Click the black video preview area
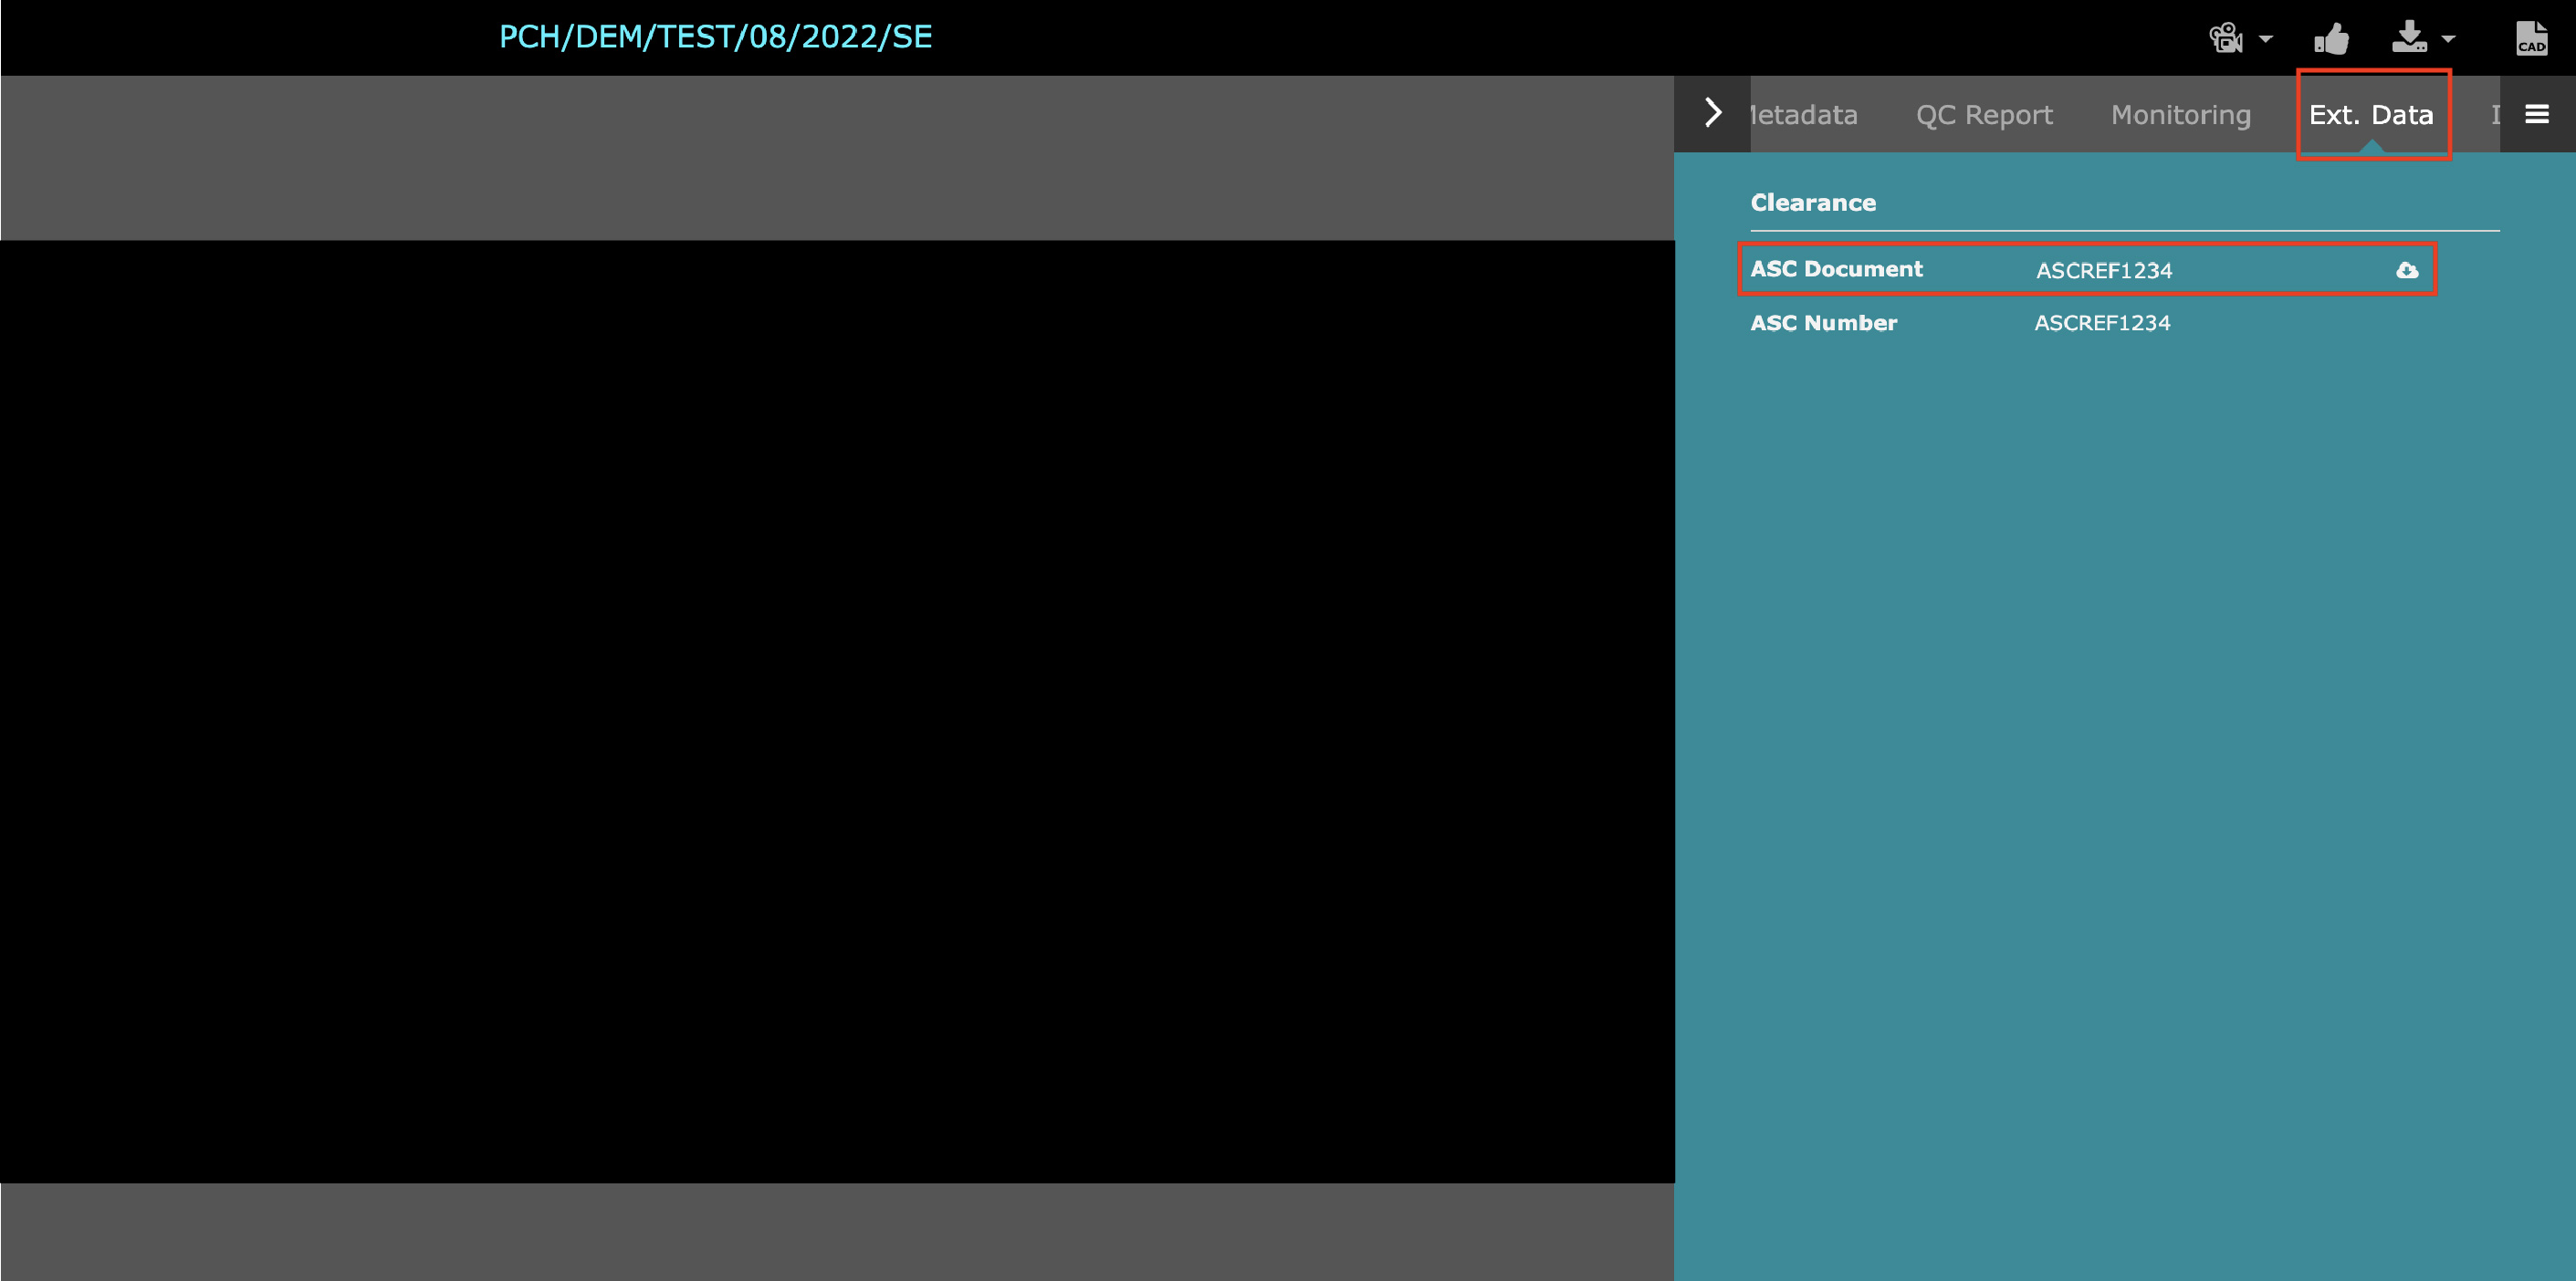The height and width of the screenshot is (1281, 2576). (836, 711)
